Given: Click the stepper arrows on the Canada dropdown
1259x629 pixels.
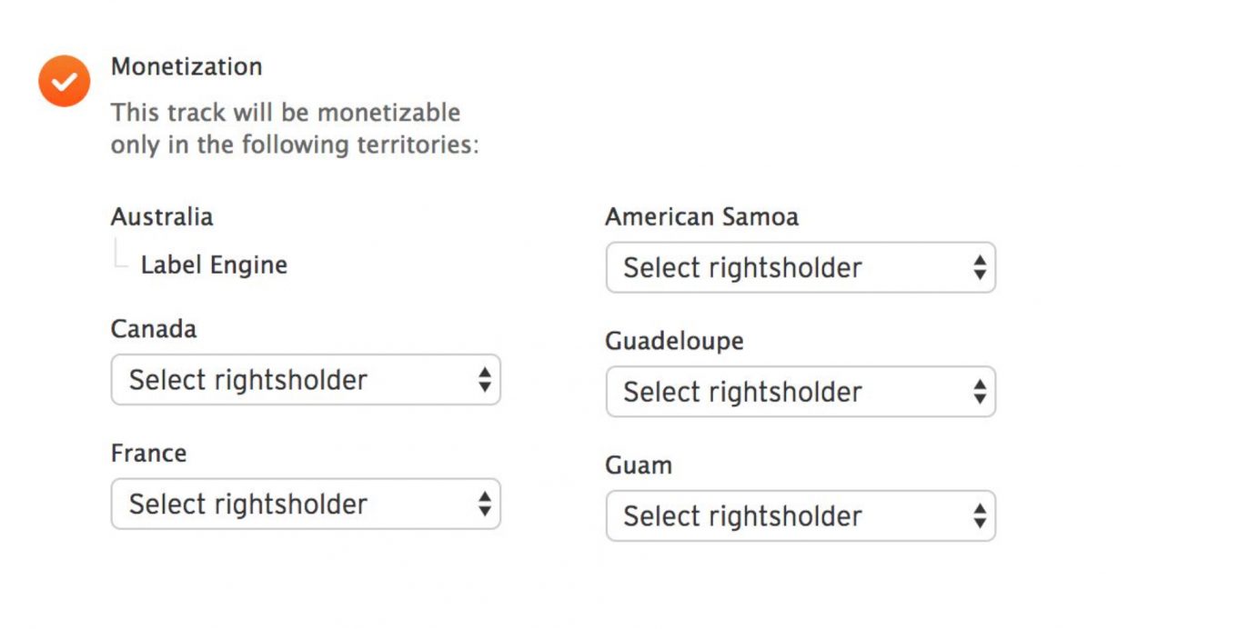Looking at the screenshot, I should (485, 380).
